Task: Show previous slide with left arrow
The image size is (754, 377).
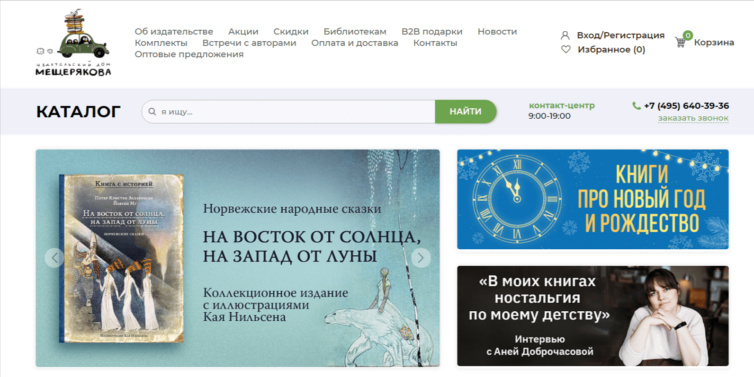Action: (54, 258)
